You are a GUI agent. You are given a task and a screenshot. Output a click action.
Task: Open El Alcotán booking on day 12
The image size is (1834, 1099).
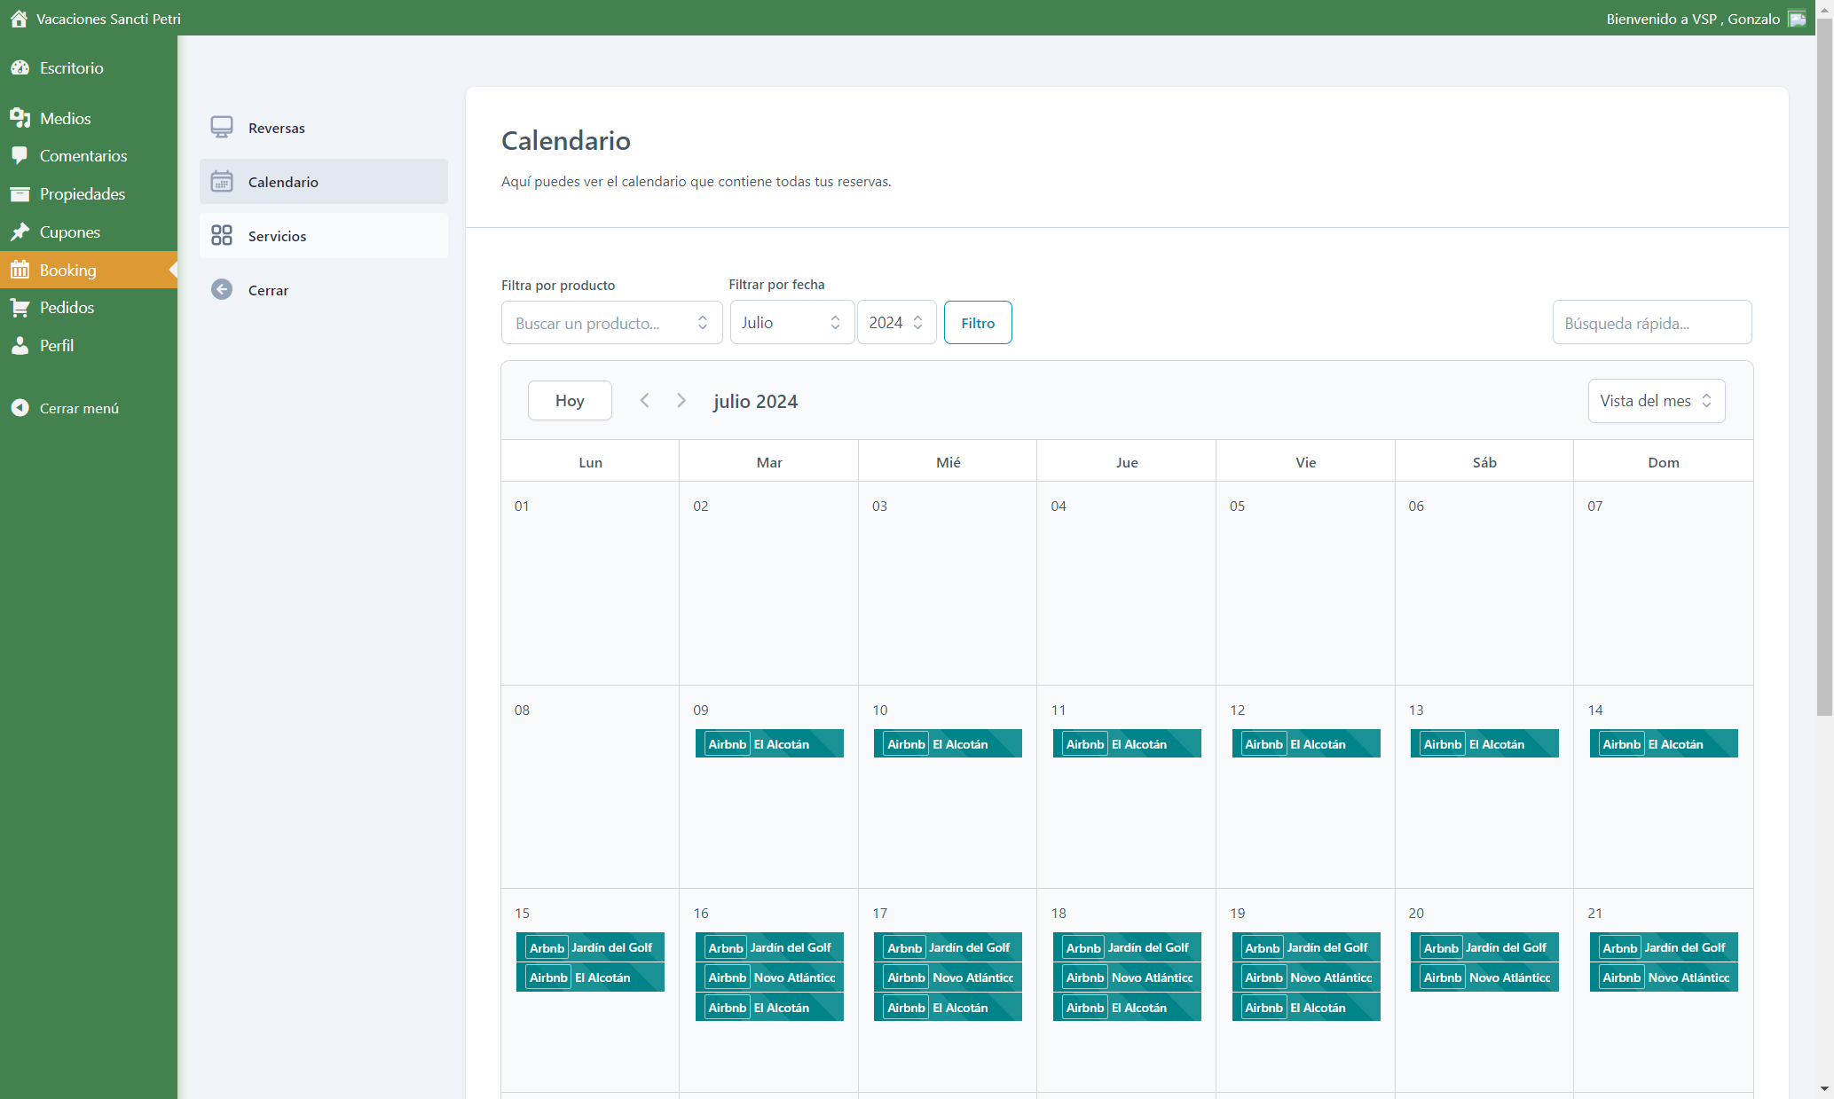1306,743
